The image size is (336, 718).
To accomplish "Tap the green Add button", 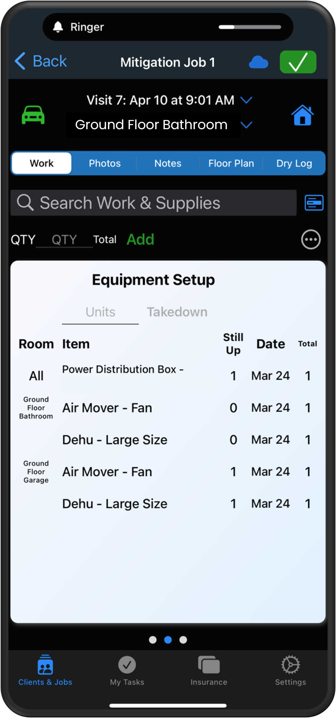I will tap(140, 239).
